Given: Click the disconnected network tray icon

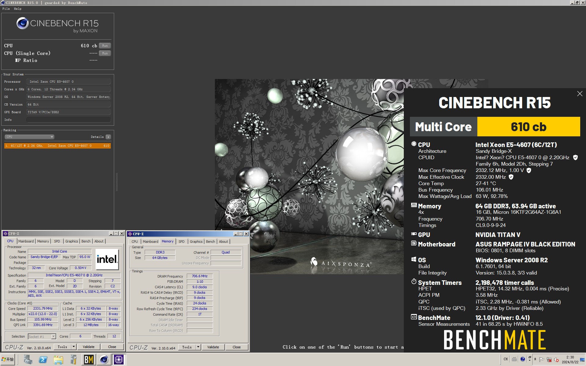Looking at the screenshot, I should (x=549, y=360).
